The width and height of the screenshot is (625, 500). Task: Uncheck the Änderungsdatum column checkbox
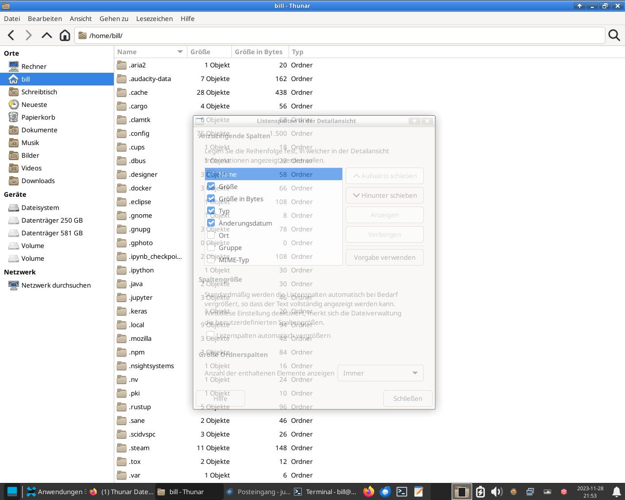click(211, 223)
